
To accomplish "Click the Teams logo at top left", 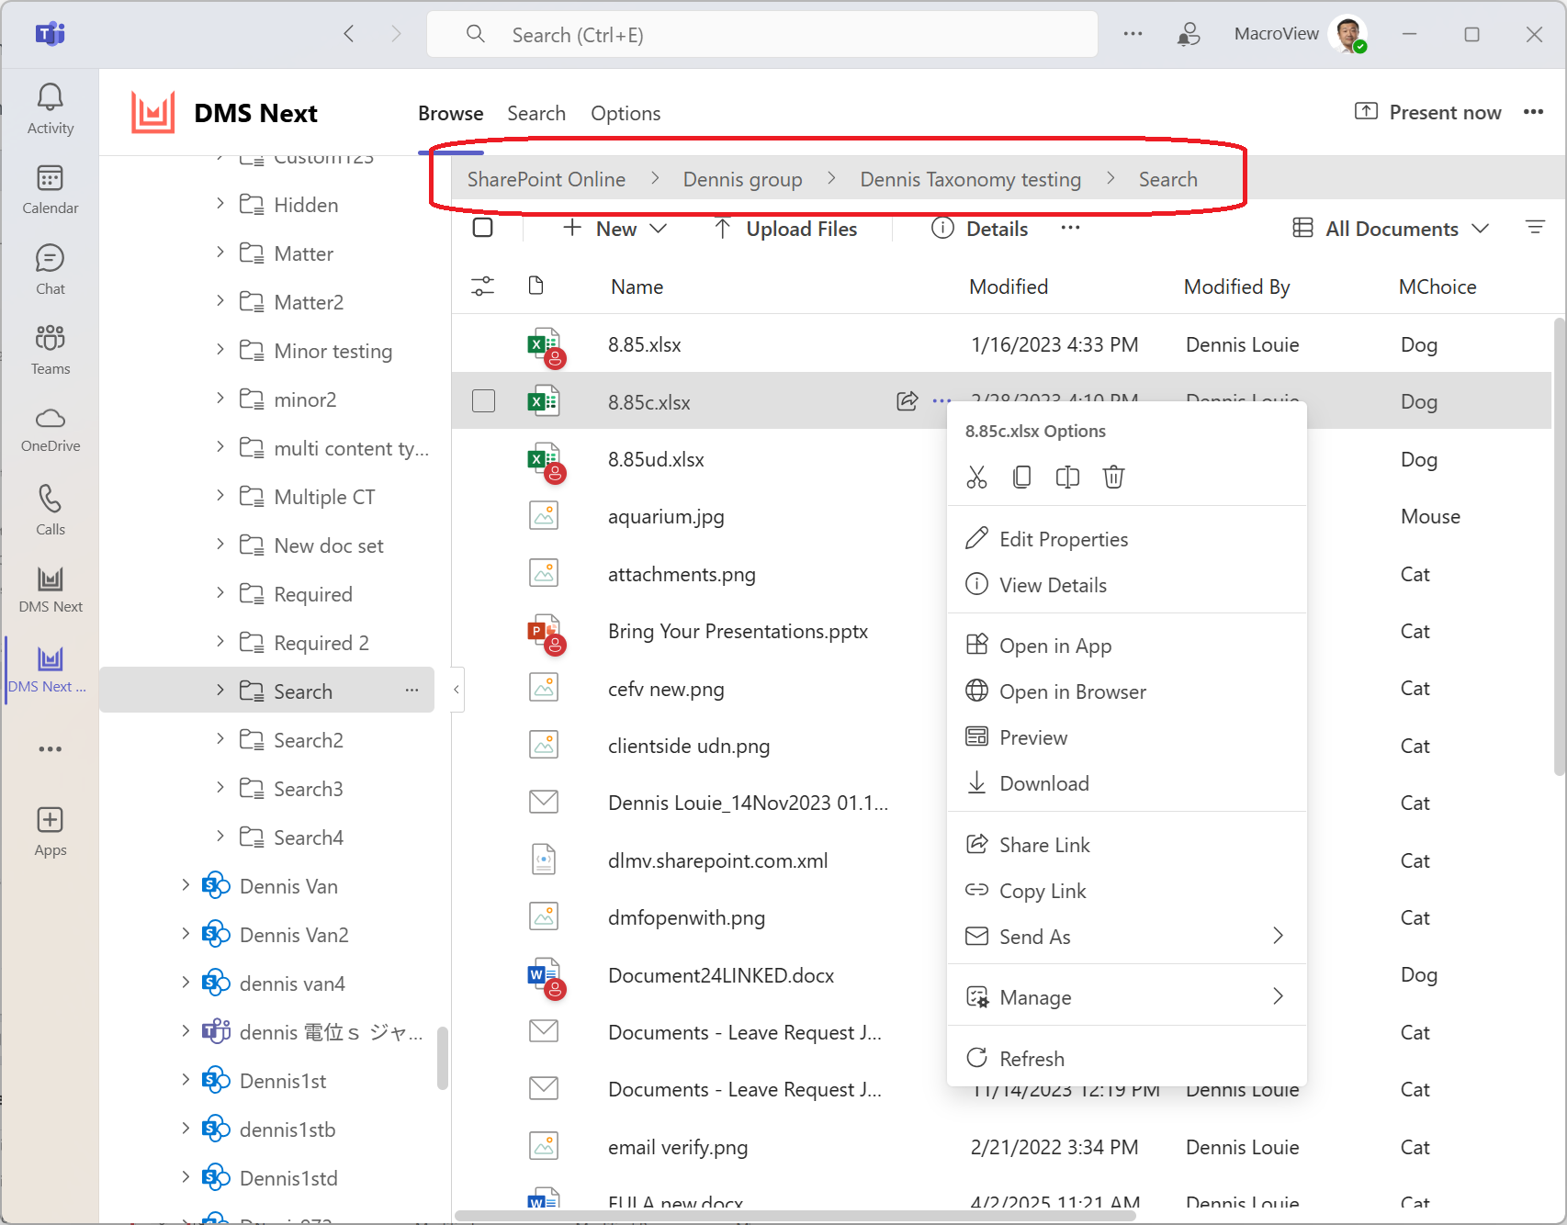I will pyautogui.click(x=50, y=35).
